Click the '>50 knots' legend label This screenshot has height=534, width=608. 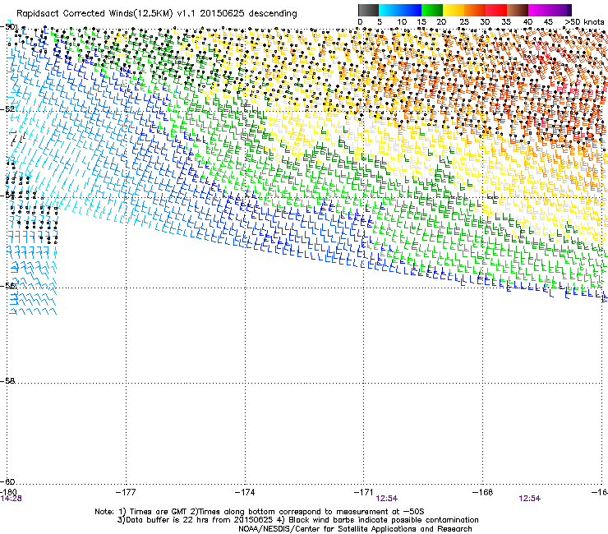click(585, 22)
